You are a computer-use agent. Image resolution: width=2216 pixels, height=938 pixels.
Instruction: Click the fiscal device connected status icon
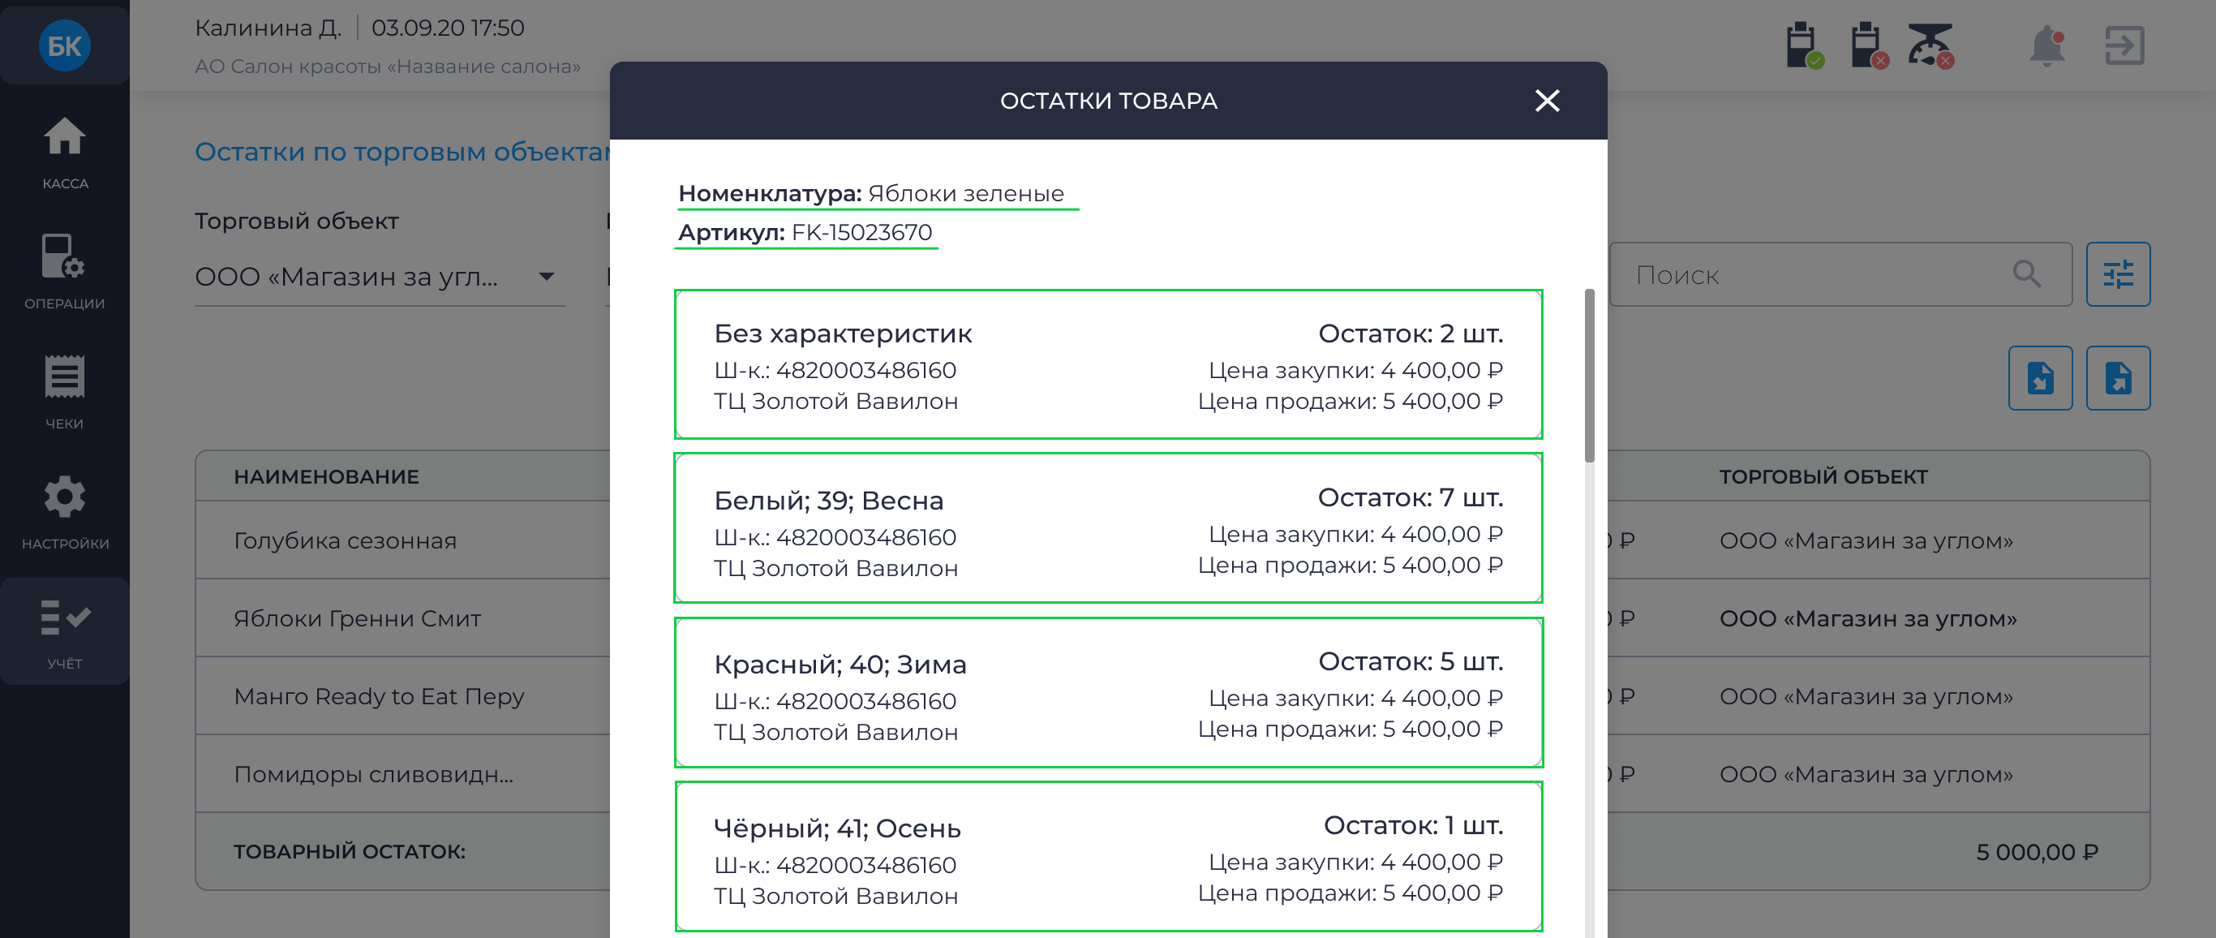(1803, 45)
